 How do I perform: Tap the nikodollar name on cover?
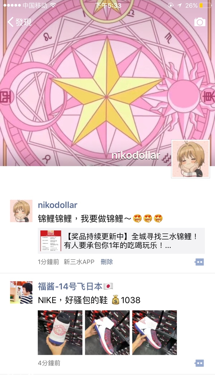[x=136, y=155]
